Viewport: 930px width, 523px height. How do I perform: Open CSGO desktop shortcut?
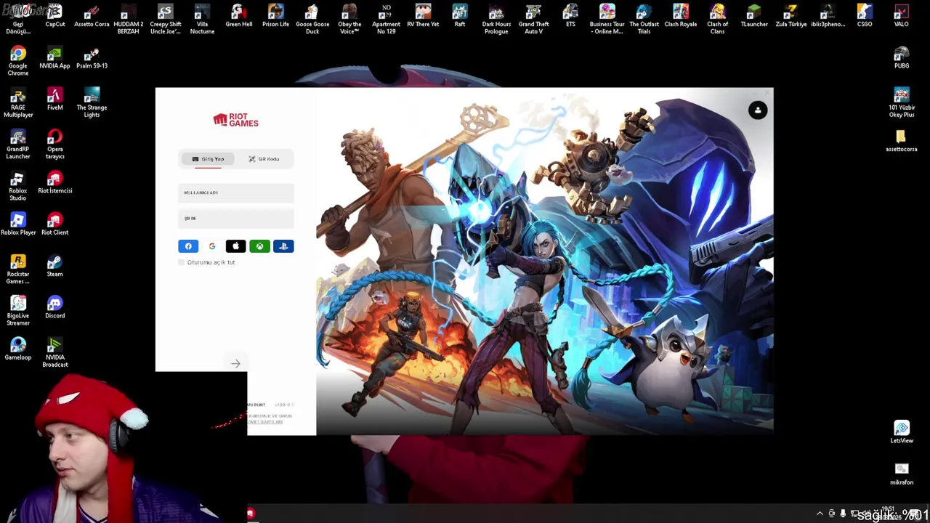tap(865, 16)
